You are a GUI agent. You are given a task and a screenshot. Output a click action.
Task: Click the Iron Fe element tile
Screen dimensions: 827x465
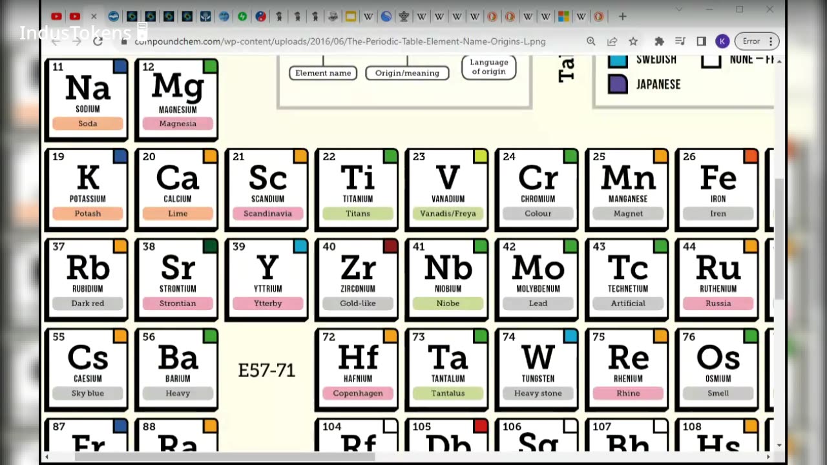(717, 190)
